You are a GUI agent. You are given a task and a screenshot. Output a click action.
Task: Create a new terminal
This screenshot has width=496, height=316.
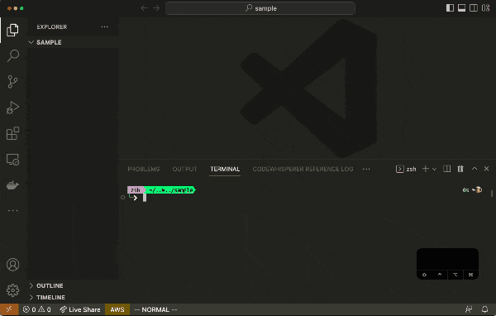[426, 169]
